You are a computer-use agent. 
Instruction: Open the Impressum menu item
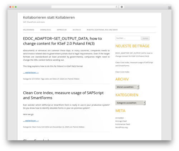pyautogui.click(x=62, y=30)
